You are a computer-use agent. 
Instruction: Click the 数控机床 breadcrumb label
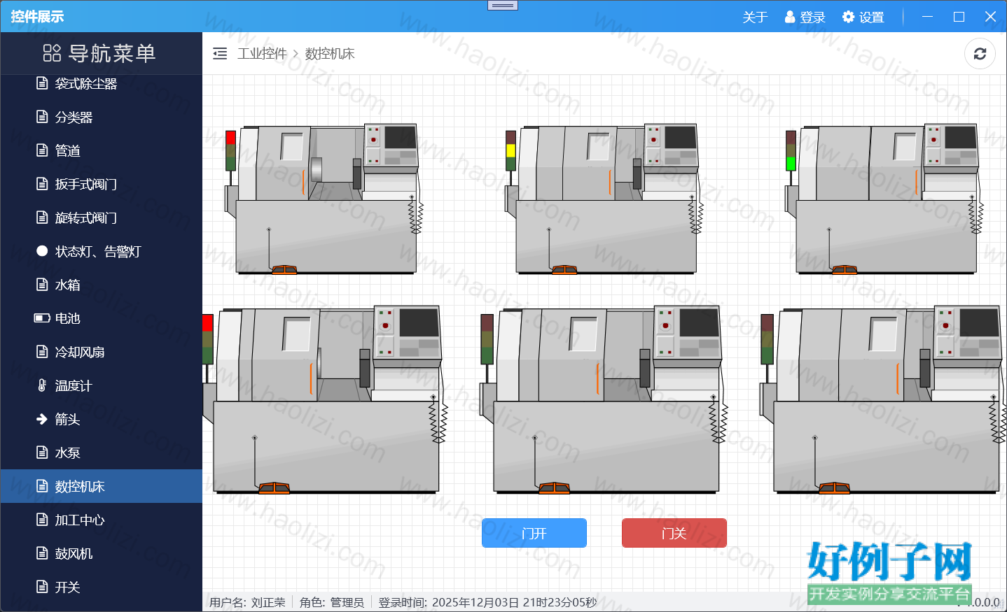point(330,54)
